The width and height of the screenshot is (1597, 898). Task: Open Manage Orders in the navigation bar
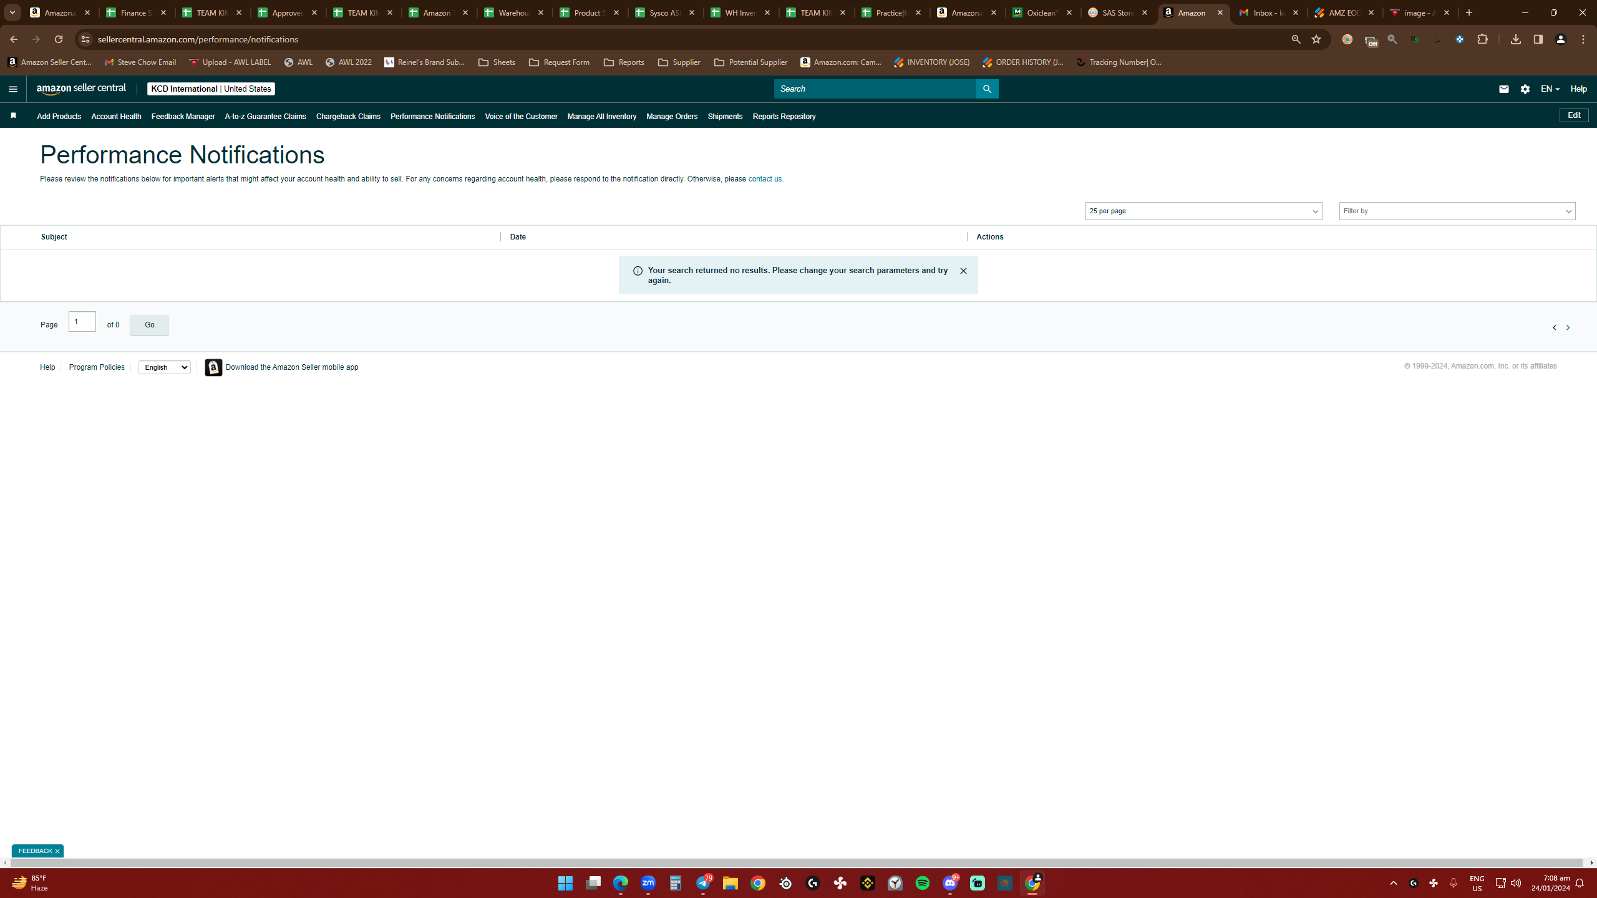[672, 117]
